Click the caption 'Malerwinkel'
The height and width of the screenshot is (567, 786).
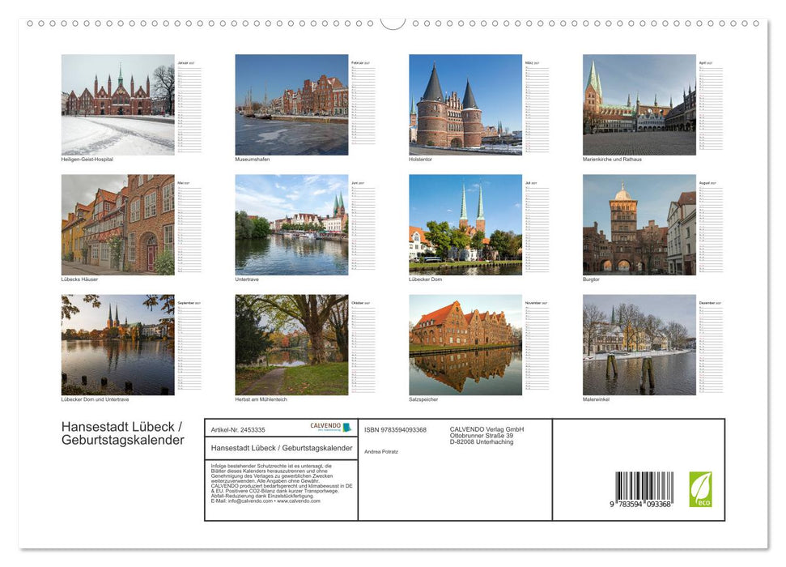pos(596,399)
